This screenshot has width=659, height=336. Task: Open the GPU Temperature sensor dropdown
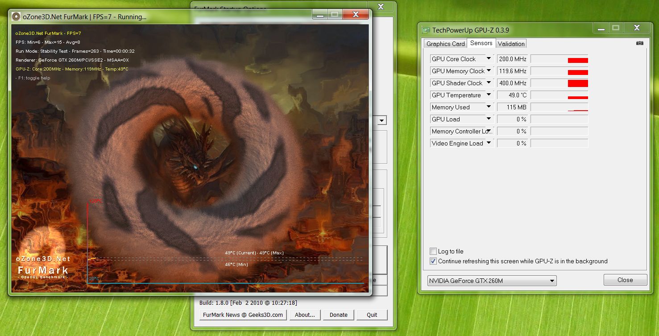(x=489, y=95)
